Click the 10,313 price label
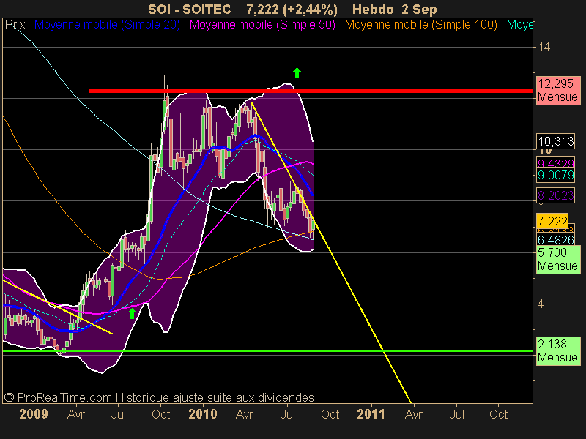Screen dimensions: 586x439 [x=556, y=141]
